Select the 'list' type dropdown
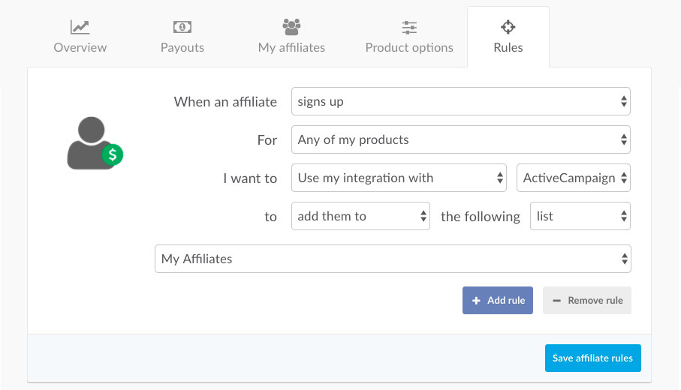This screenshot has height=390, width=681. 580,216
